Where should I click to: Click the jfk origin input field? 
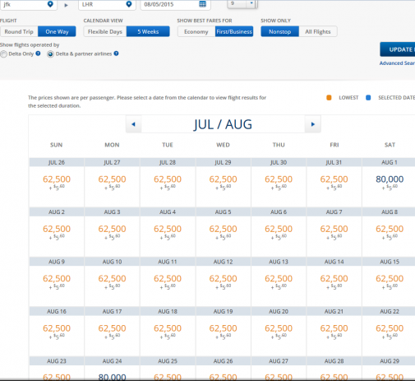pyautogui.click(x=29, y=5)
